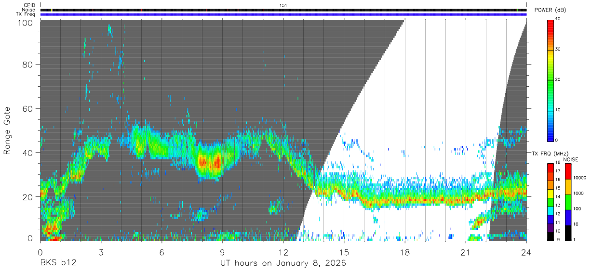Select 100 on the NOISE scale
The height and width of the screenshot is (273, 592).
(x=577, y=209)
